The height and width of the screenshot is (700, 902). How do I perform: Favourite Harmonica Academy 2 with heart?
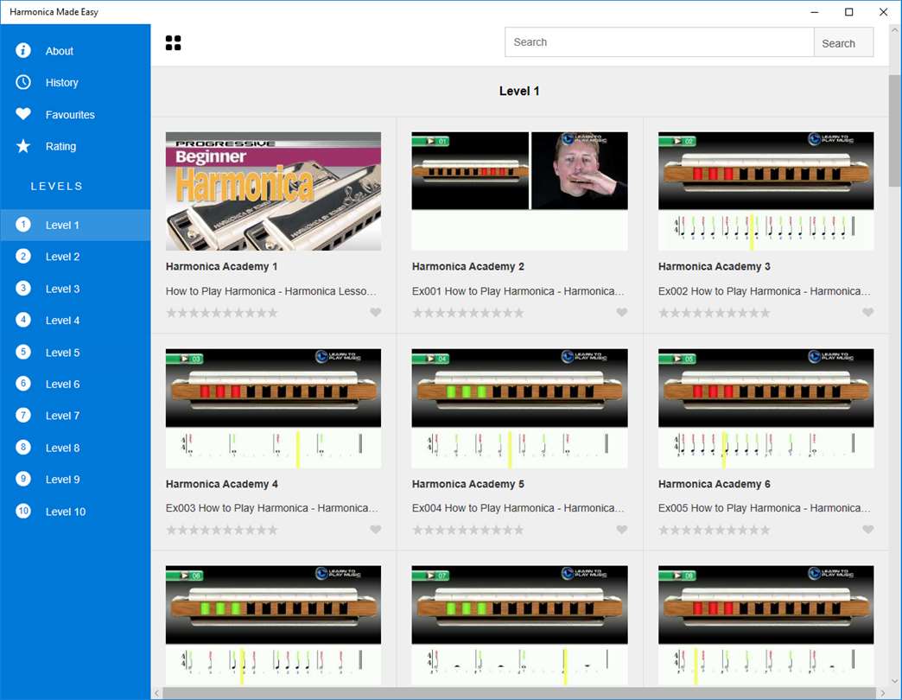(x=622, y=312)
